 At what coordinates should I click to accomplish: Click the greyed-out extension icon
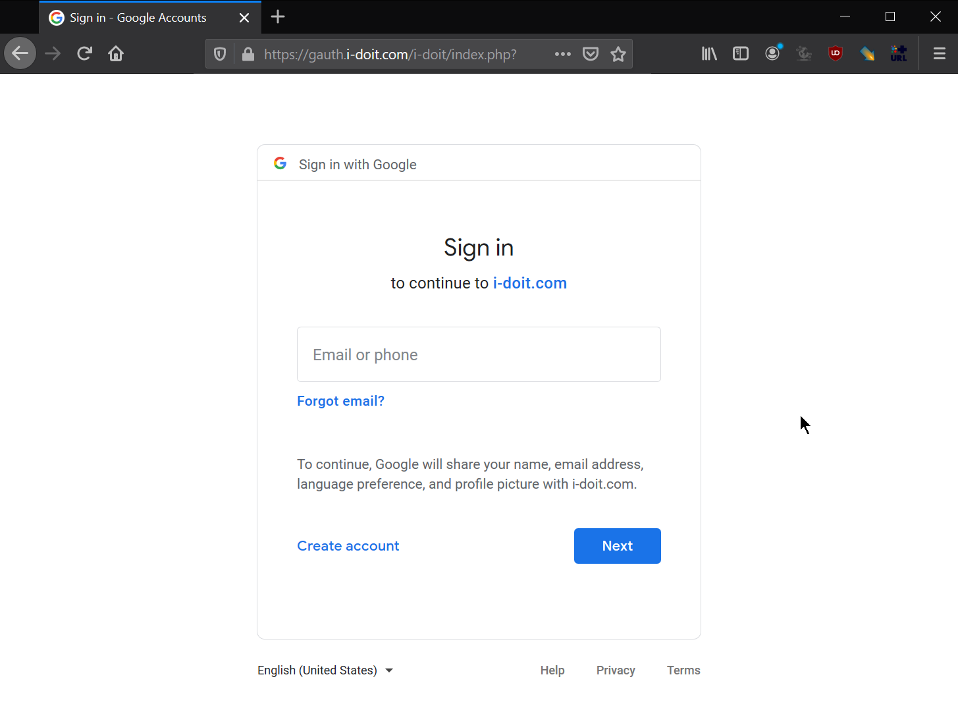804,53
